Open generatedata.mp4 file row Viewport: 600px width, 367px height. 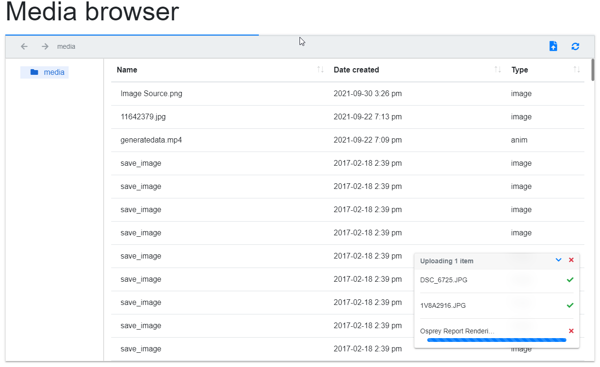348,140
